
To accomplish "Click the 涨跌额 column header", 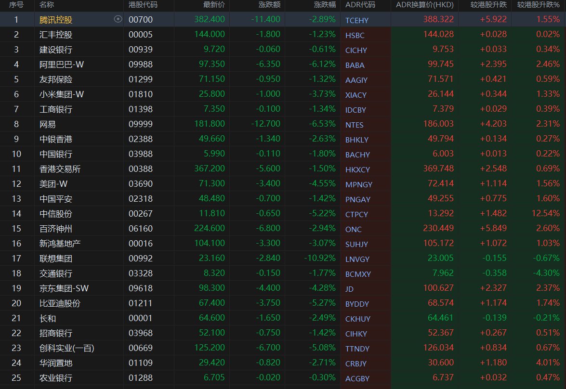I will pos(269,5).
